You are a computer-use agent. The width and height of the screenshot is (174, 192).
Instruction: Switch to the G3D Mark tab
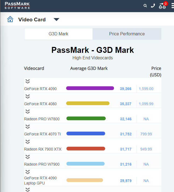pos(58,34)
